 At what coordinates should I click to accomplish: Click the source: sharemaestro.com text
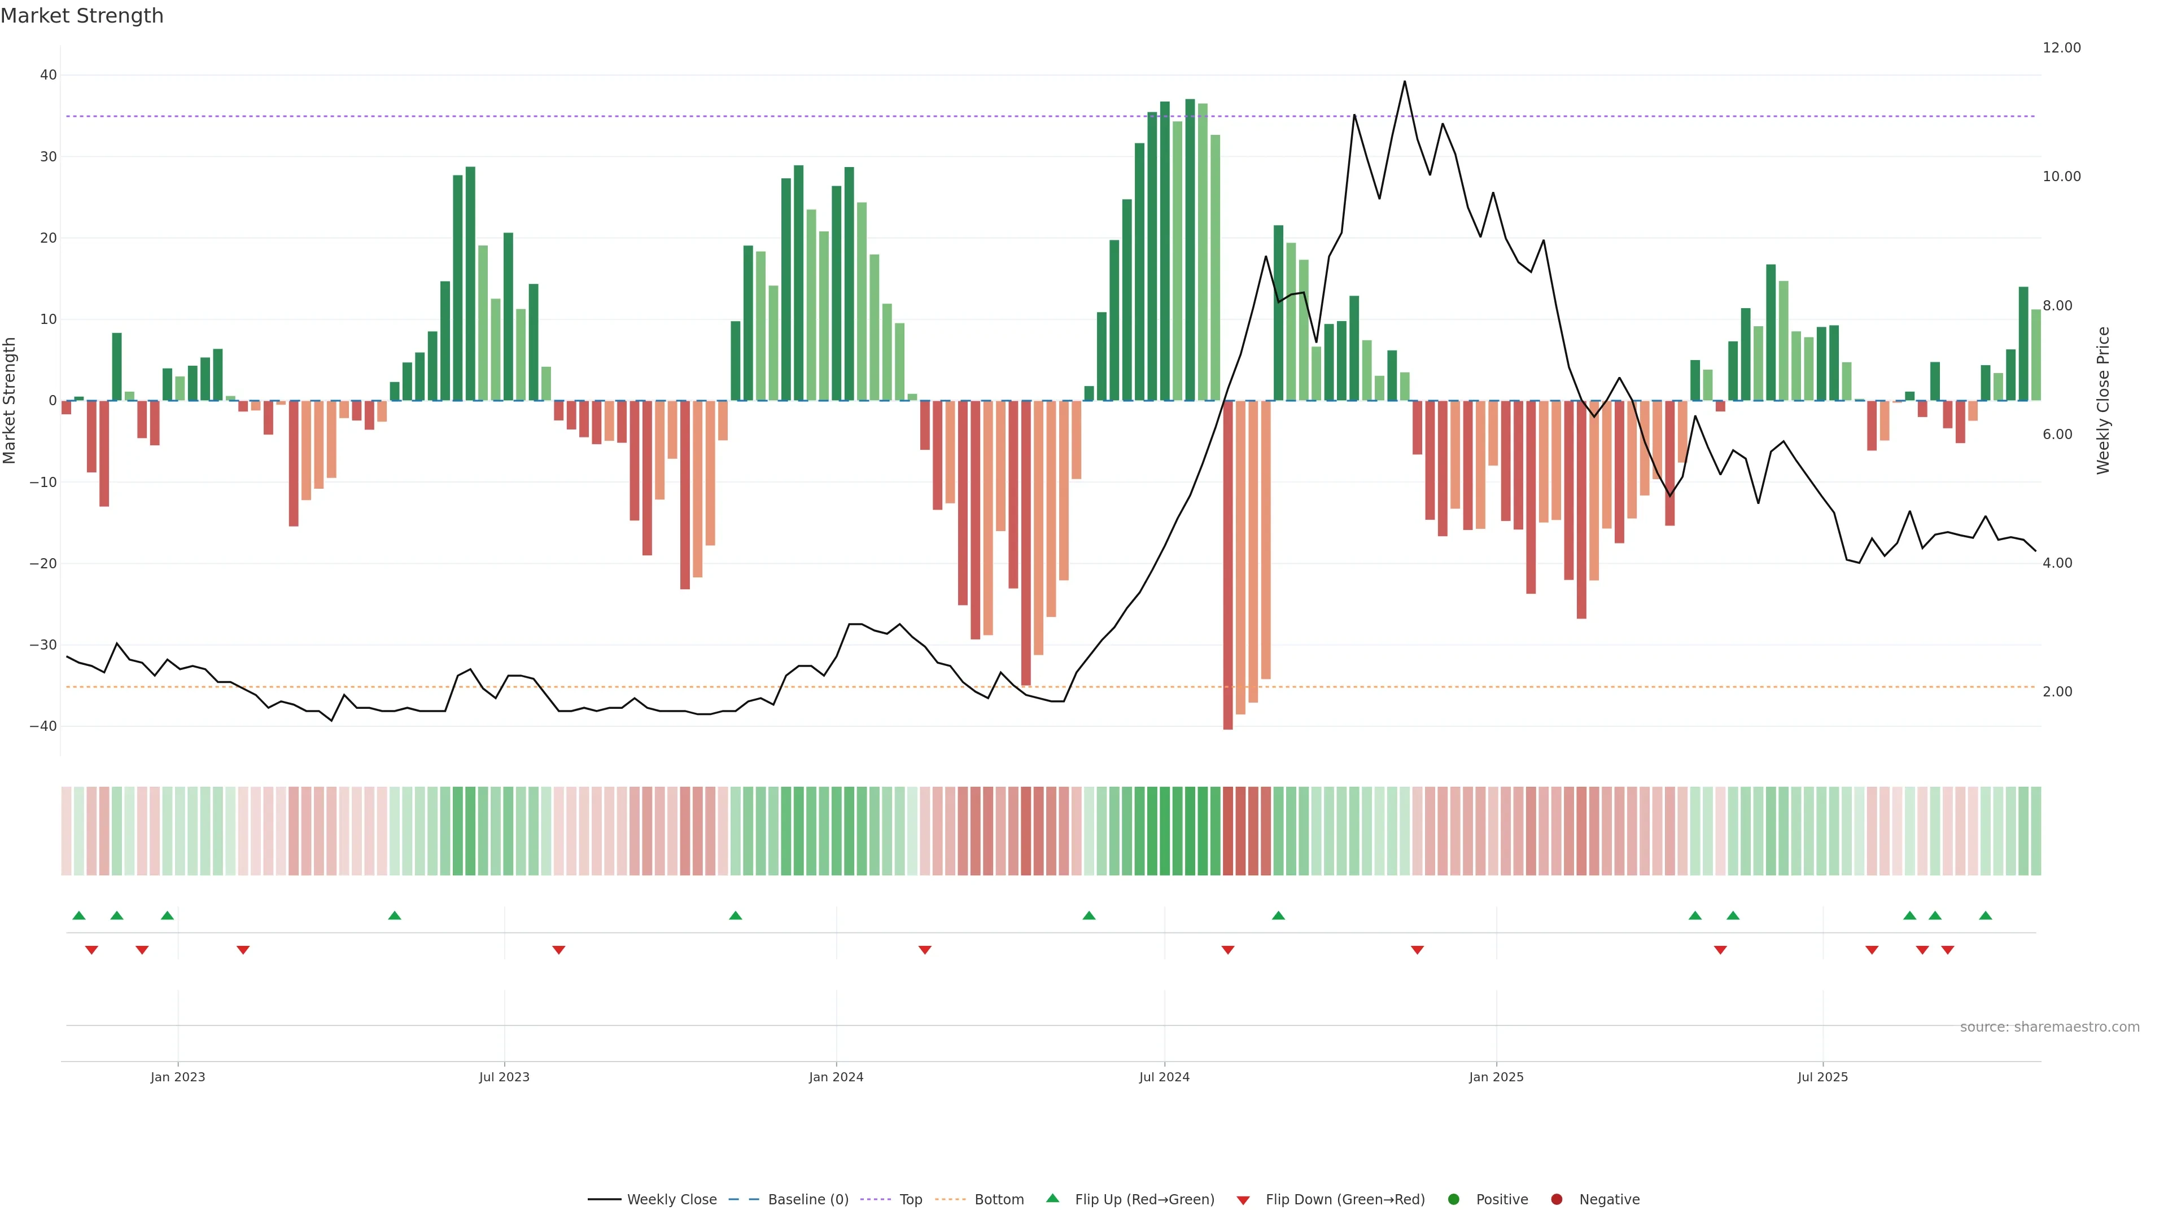click(x=2049, y=1027)
